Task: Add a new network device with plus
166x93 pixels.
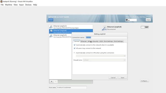Action: coord(52,81)
